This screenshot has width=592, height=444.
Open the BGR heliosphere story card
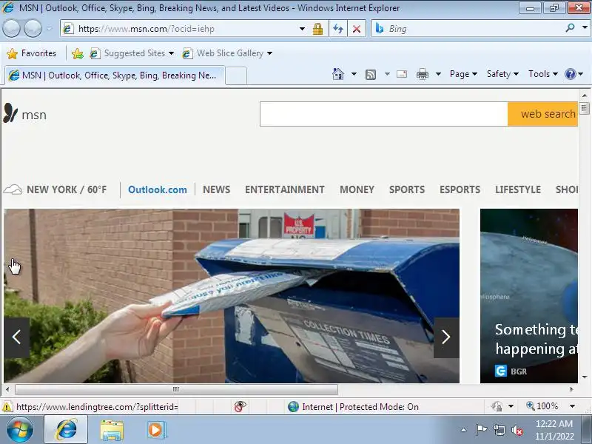click(x=529, y=295)
